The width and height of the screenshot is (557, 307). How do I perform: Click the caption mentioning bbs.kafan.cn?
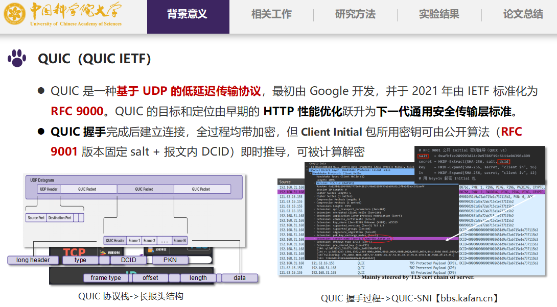tap(409, 298)
